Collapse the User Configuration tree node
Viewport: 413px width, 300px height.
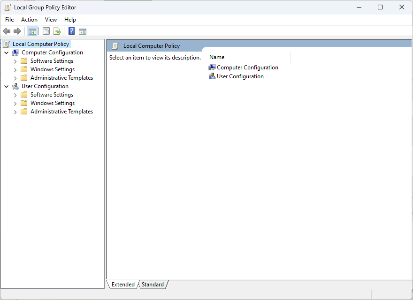click(x=7, y=87)
